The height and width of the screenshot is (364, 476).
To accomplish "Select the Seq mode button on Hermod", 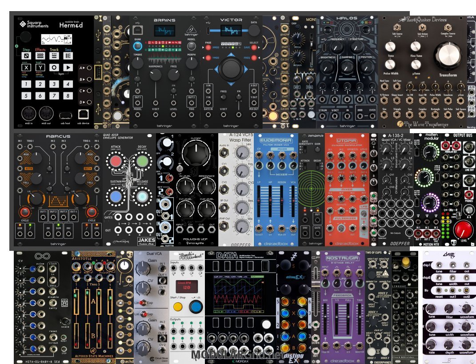I will coord(68,55).
